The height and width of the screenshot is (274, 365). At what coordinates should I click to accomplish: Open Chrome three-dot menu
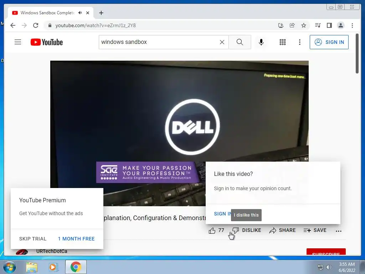point(352,25)
